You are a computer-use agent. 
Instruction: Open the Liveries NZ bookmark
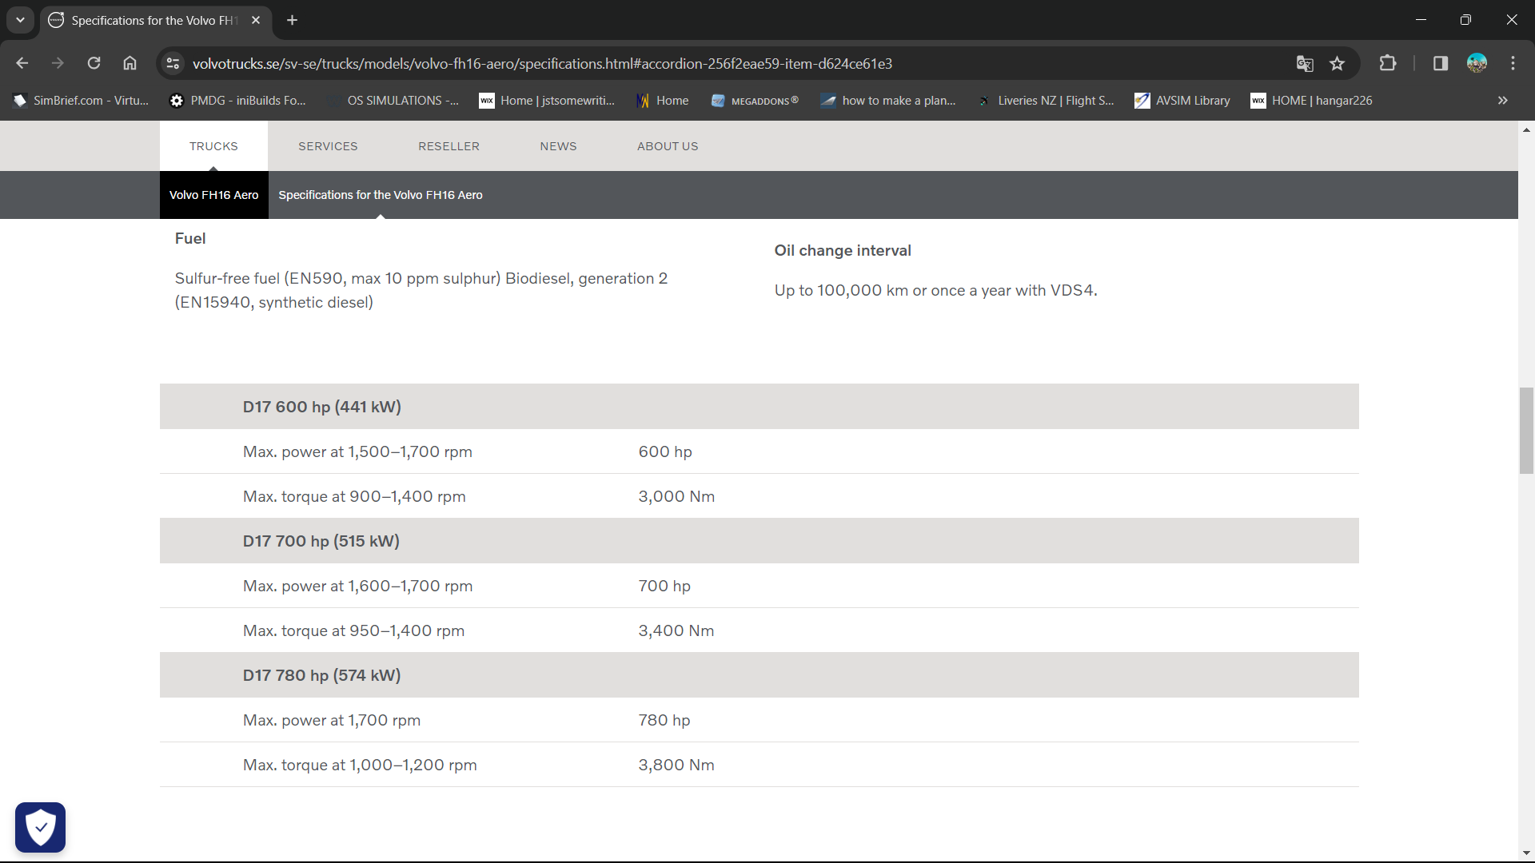[1046, 101]
